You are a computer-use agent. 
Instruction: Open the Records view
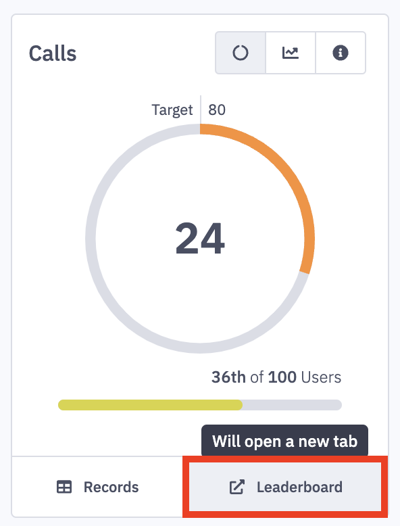tap(97, 487)
